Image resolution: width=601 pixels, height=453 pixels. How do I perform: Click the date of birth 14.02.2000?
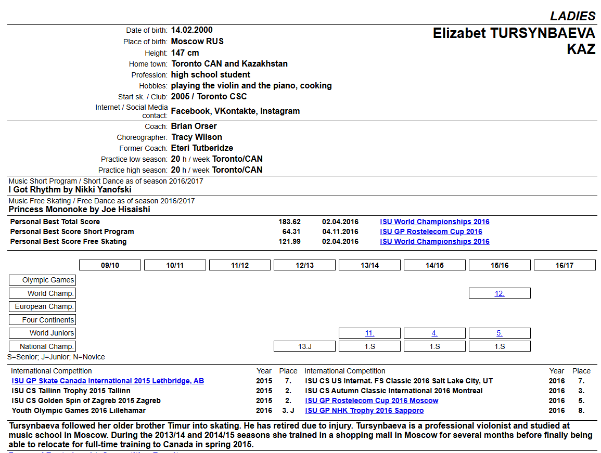coord(191,30)
